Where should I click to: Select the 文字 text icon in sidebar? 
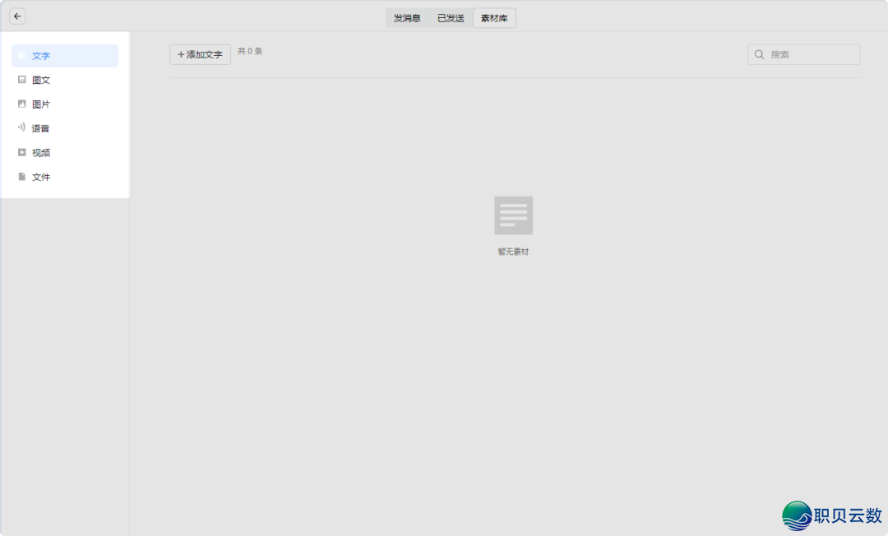tap(22, 56)
